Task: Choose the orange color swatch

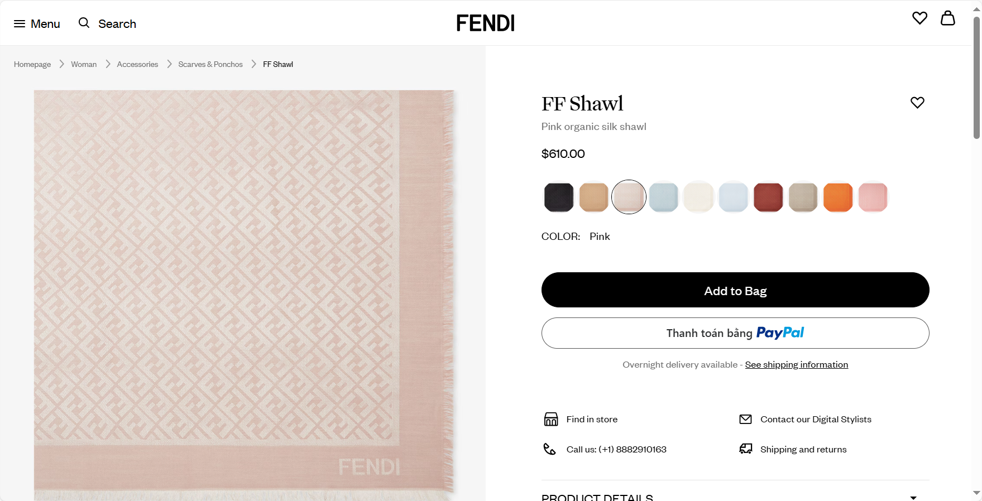Action: coord(838,197)
